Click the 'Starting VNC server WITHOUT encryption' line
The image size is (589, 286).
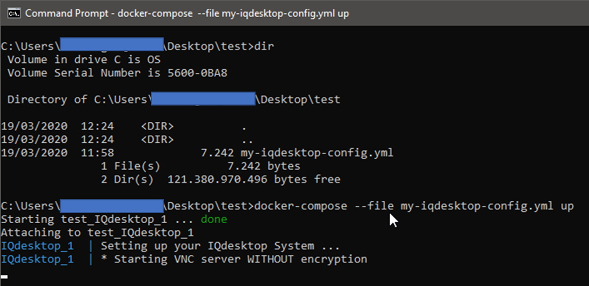coord(234,259)
